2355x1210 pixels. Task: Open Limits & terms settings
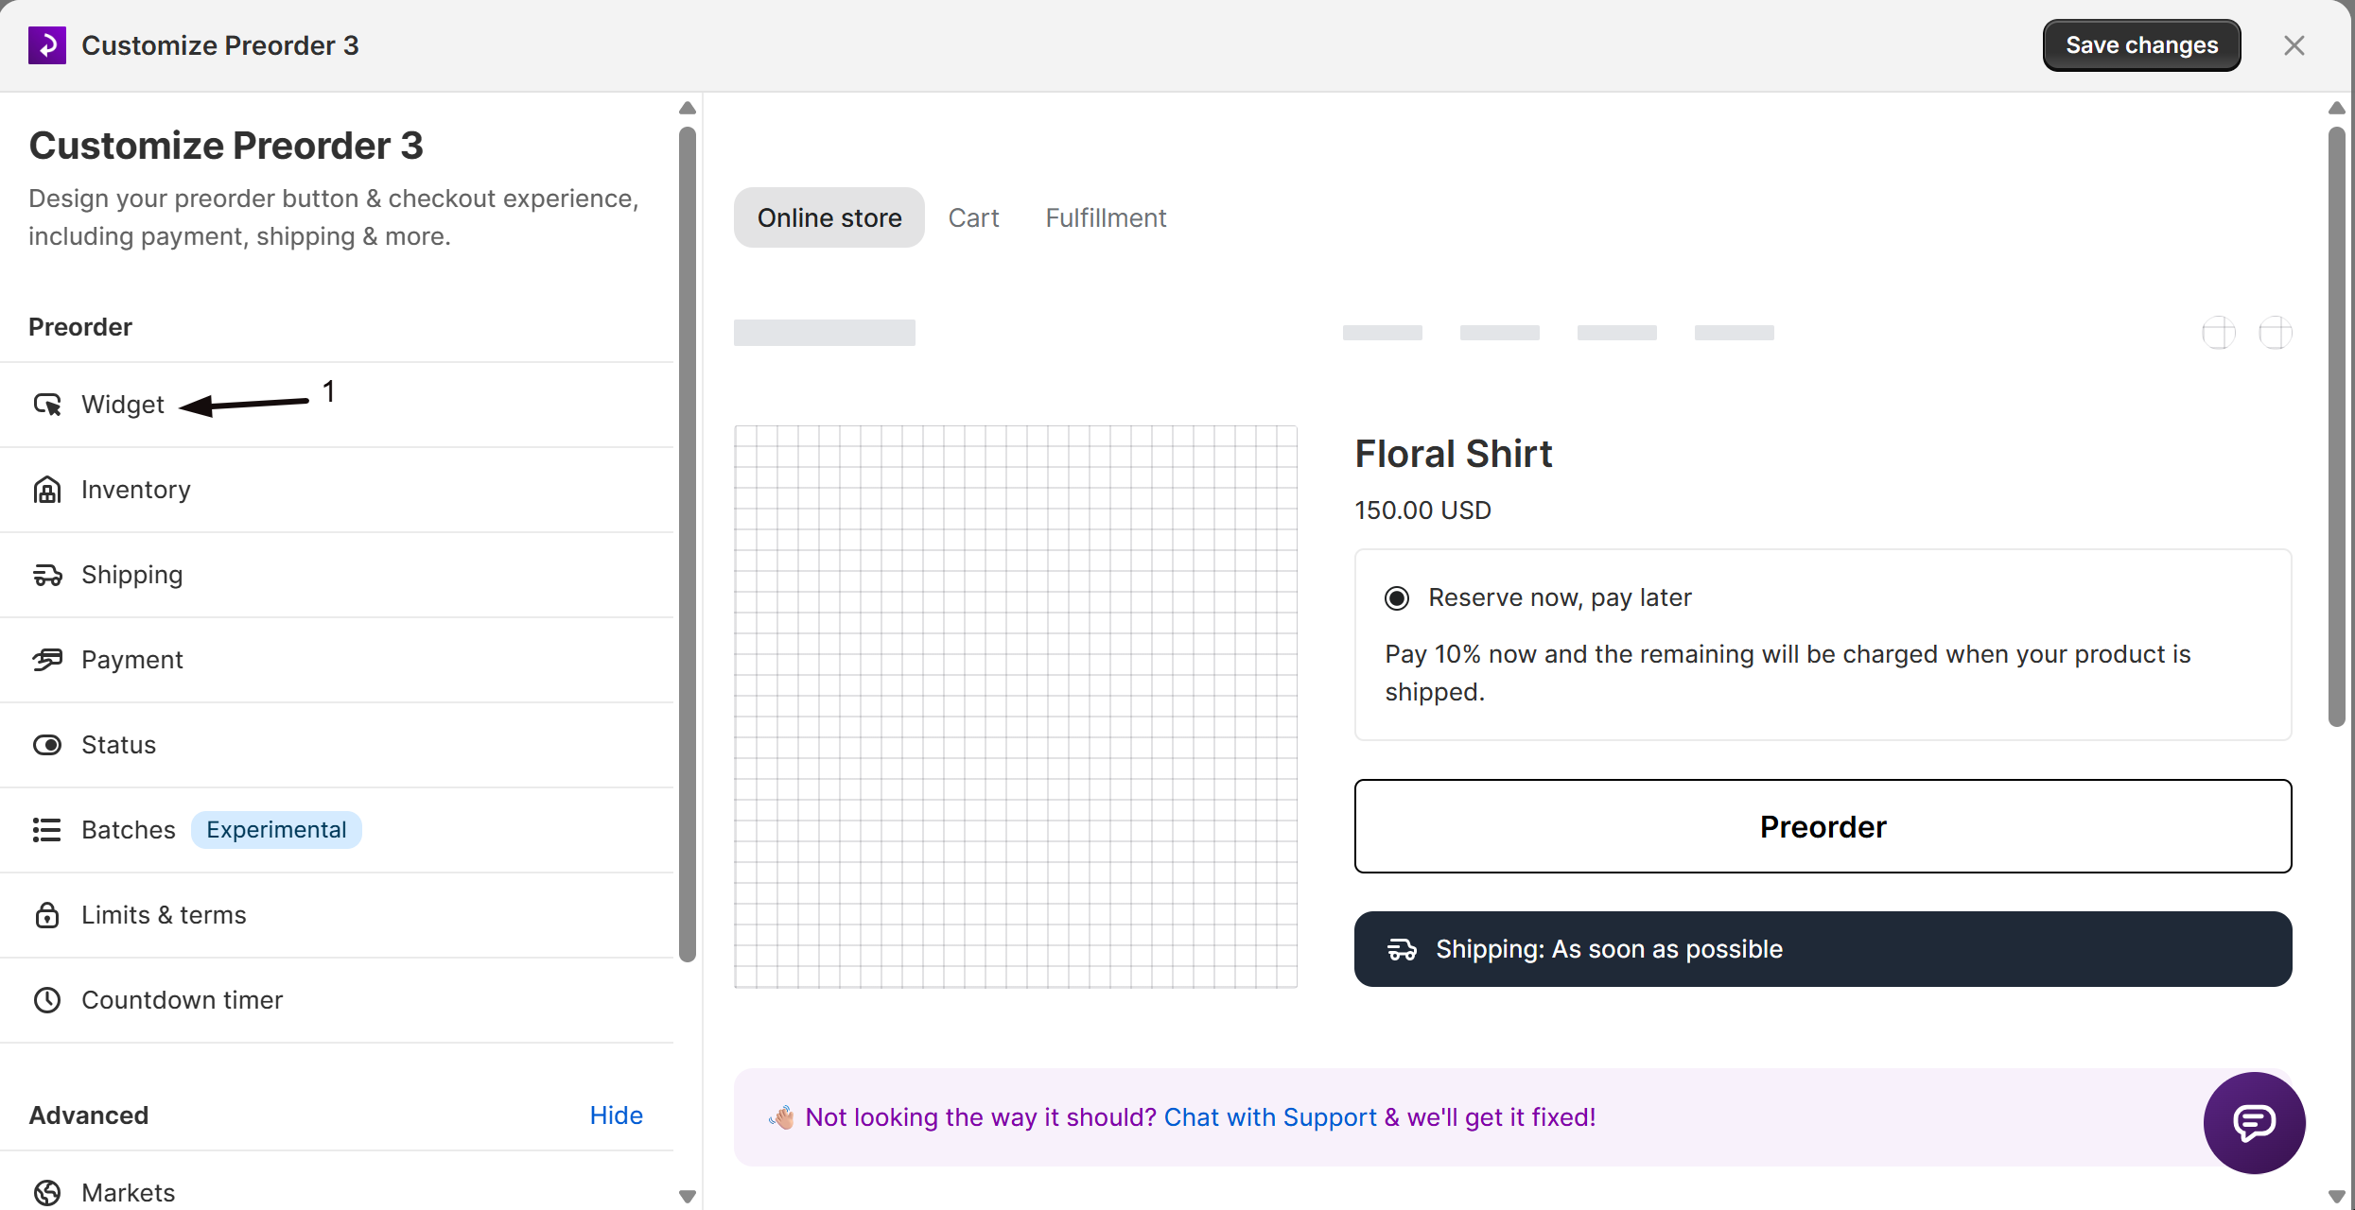337,915
